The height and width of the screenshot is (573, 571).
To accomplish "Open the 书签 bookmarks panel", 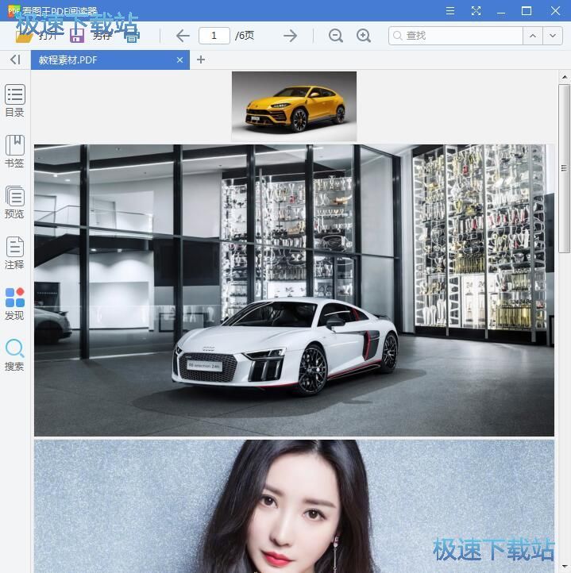I will [14, 152].
